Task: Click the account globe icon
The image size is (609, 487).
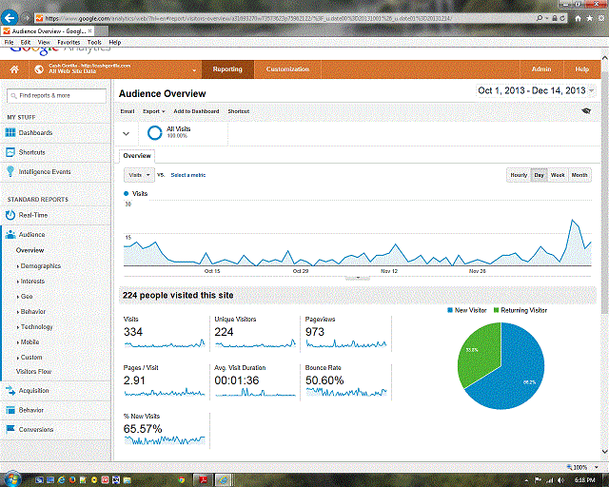Action: pos(39,69)
